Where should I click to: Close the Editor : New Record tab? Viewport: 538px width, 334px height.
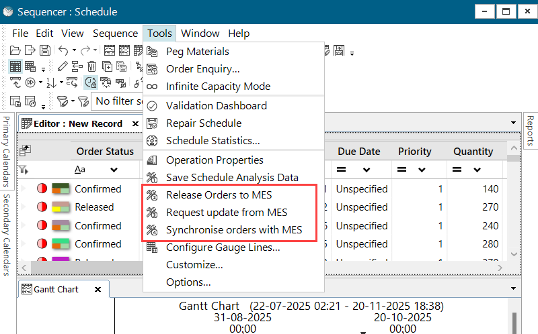coord(135,123)
